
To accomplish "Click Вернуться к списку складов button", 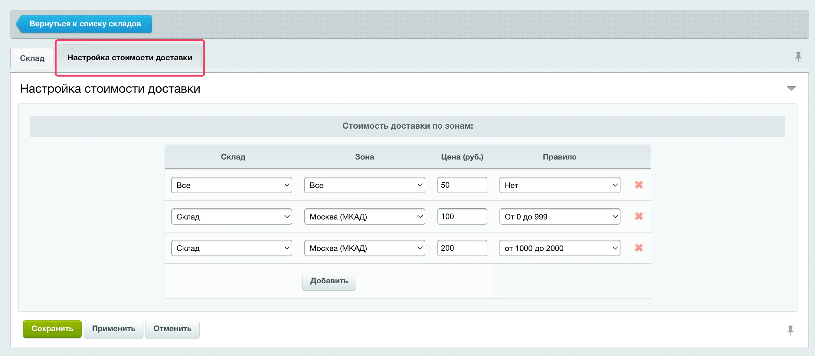I will [x=84, y=24].
